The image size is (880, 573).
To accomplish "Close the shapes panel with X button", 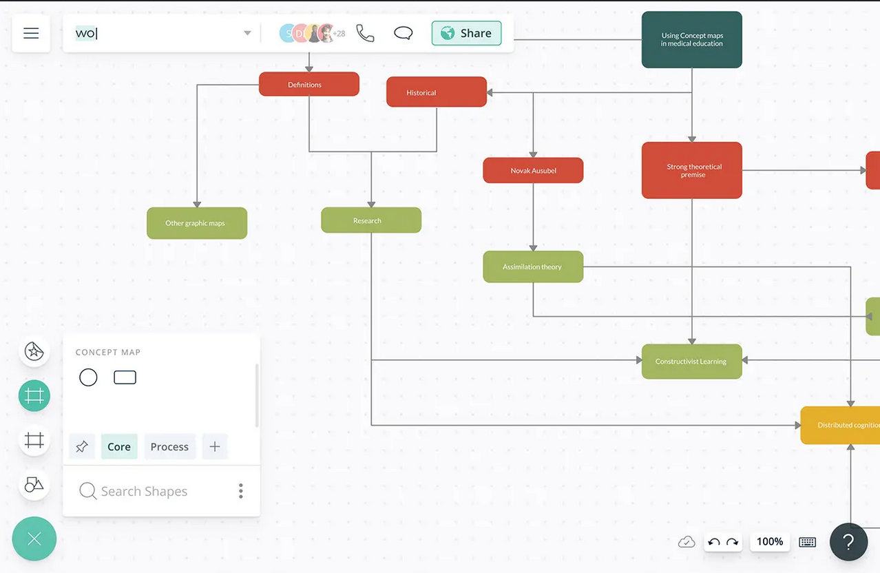I will (x=34, y=539).
